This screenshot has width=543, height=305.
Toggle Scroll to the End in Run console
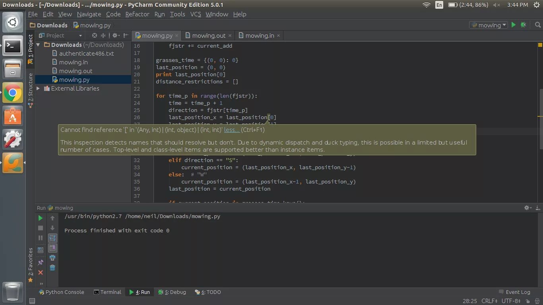pos(52,248)
